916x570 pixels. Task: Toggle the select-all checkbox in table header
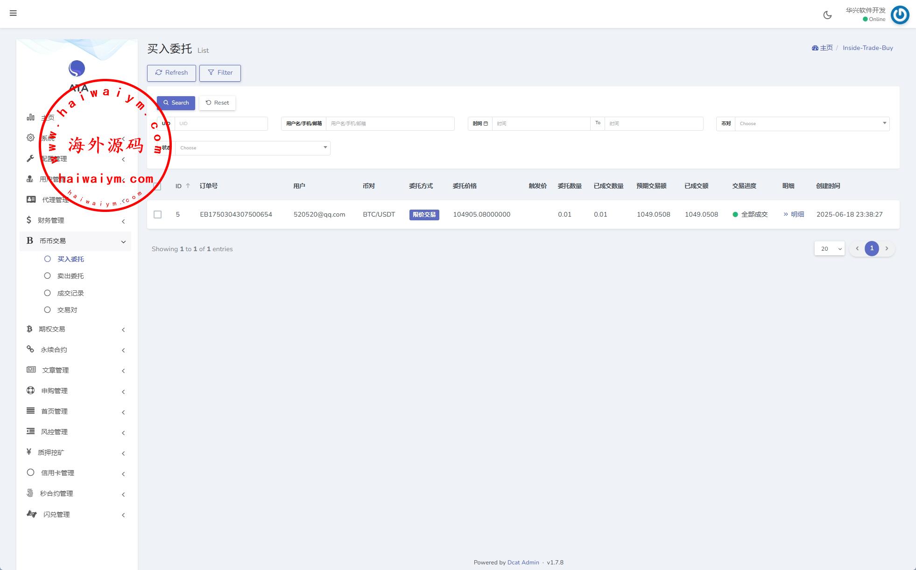pos(158,186)
